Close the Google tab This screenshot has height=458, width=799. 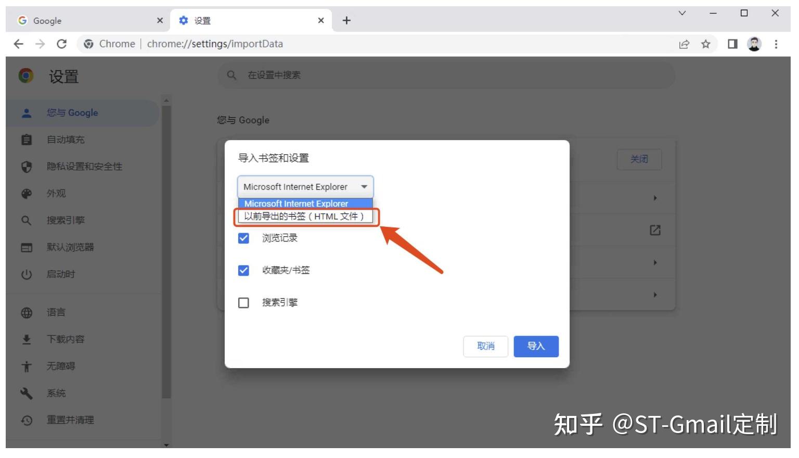[160, 20]
